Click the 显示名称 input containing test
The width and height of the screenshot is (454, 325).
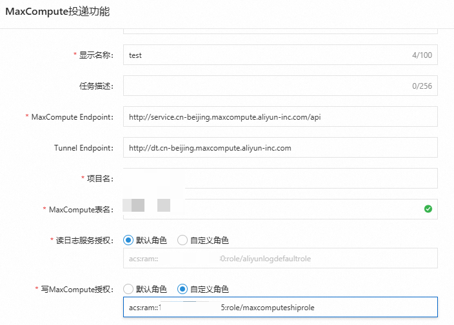pyautogui.click(x=281, y=55)
